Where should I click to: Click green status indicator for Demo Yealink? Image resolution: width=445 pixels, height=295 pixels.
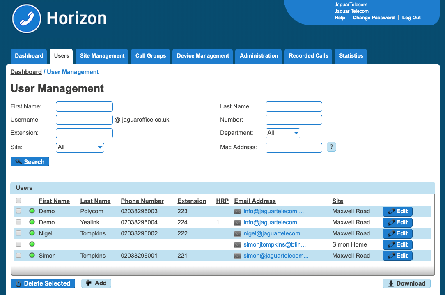(32, 222)
